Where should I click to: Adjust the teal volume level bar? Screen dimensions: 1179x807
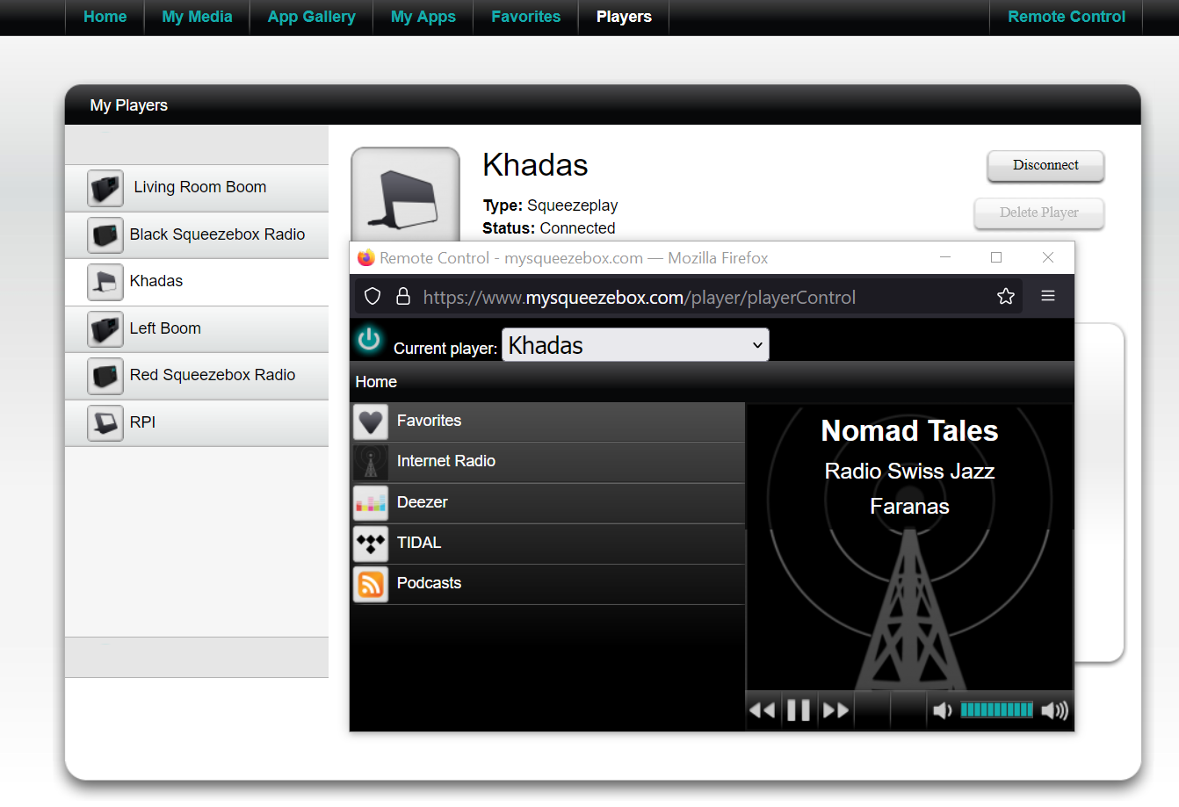click(996, 710)
